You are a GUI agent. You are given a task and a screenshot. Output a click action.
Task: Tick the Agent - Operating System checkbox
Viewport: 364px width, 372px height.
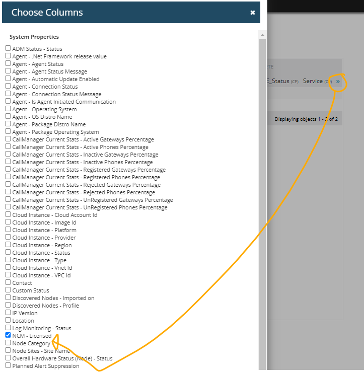tap(8, 109)
